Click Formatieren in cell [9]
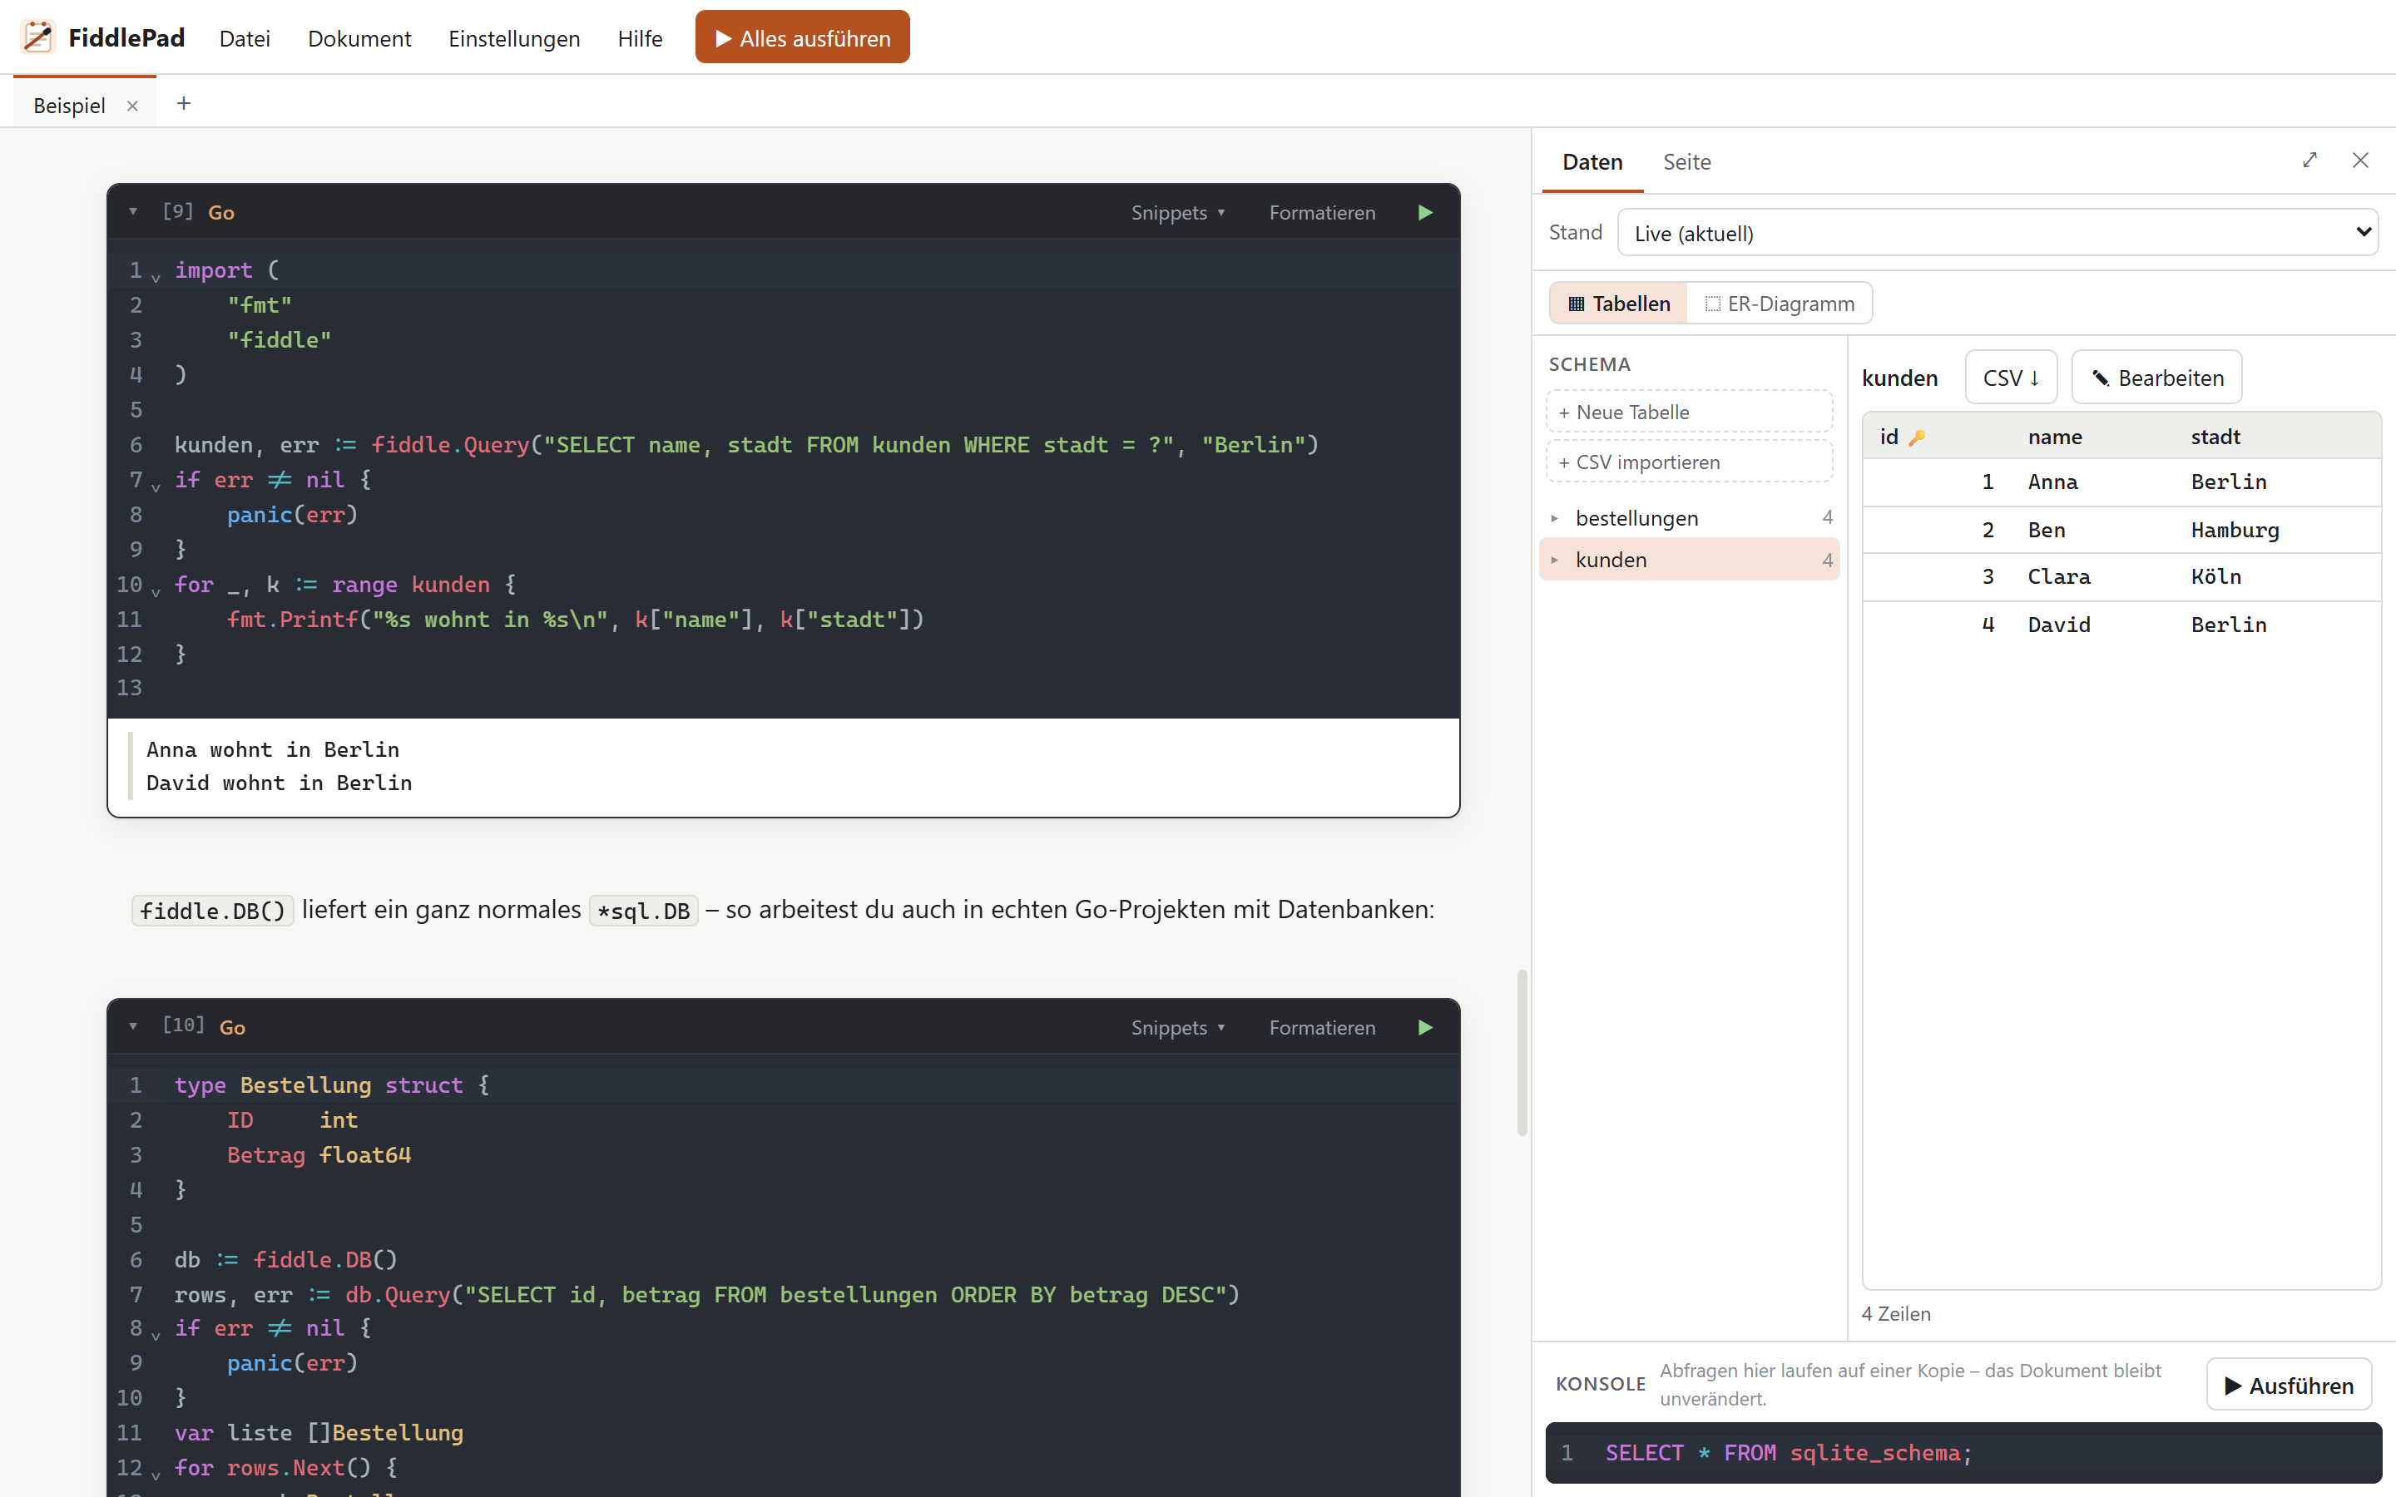The image size is (2396, 1497). pos(1322,213)
